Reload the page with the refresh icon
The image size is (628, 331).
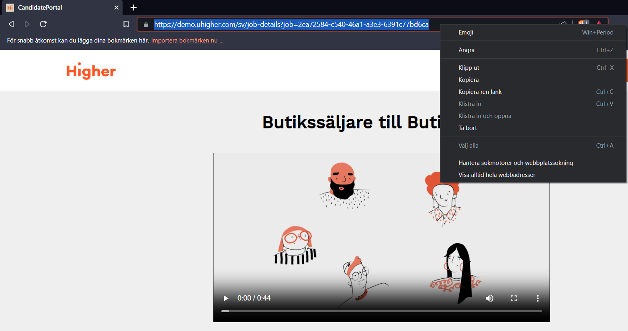tap(43, 24)
